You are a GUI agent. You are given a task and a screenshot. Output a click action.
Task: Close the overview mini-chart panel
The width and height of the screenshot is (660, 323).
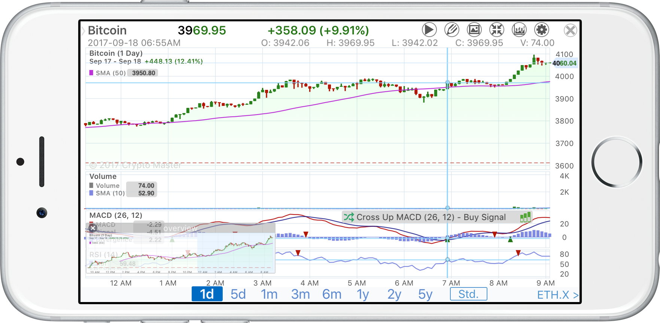pos(93,228)
